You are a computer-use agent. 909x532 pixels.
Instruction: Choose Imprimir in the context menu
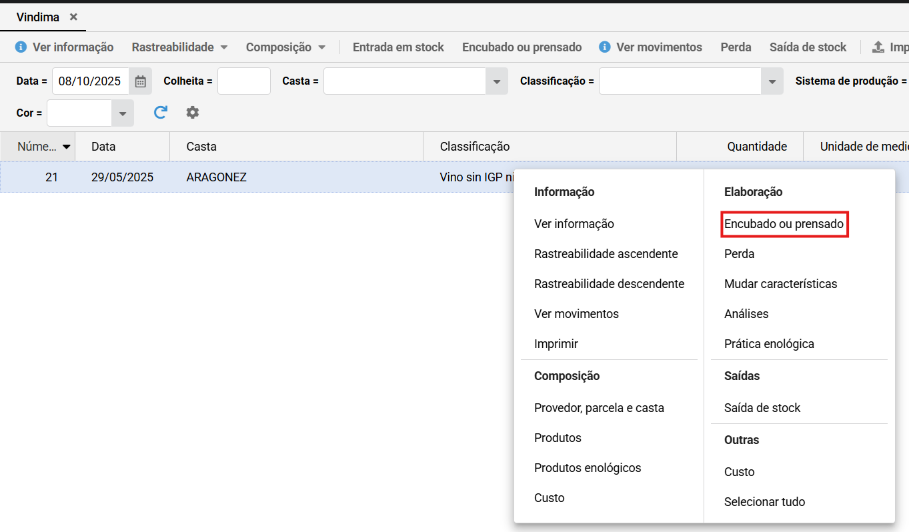pos(556,345)
